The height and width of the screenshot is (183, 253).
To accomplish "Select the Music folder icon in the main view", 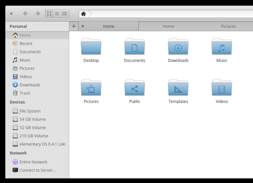I will pos(222,47).
